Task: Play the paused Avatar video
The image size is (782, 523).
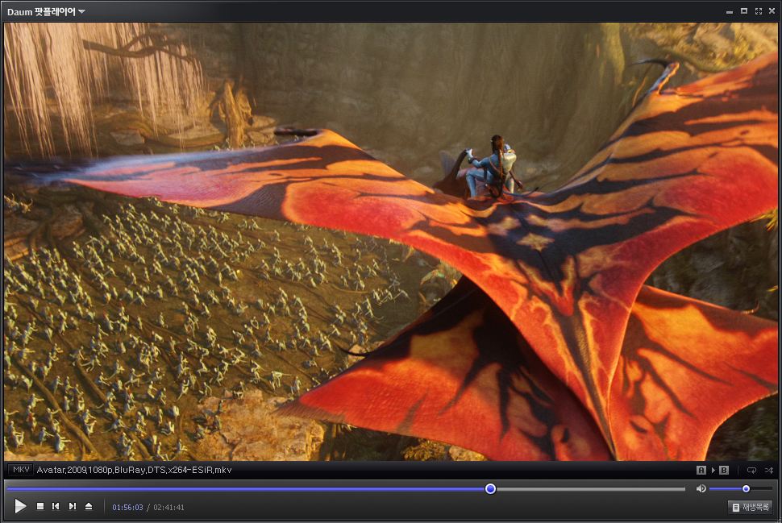Action: coord(20,506)
